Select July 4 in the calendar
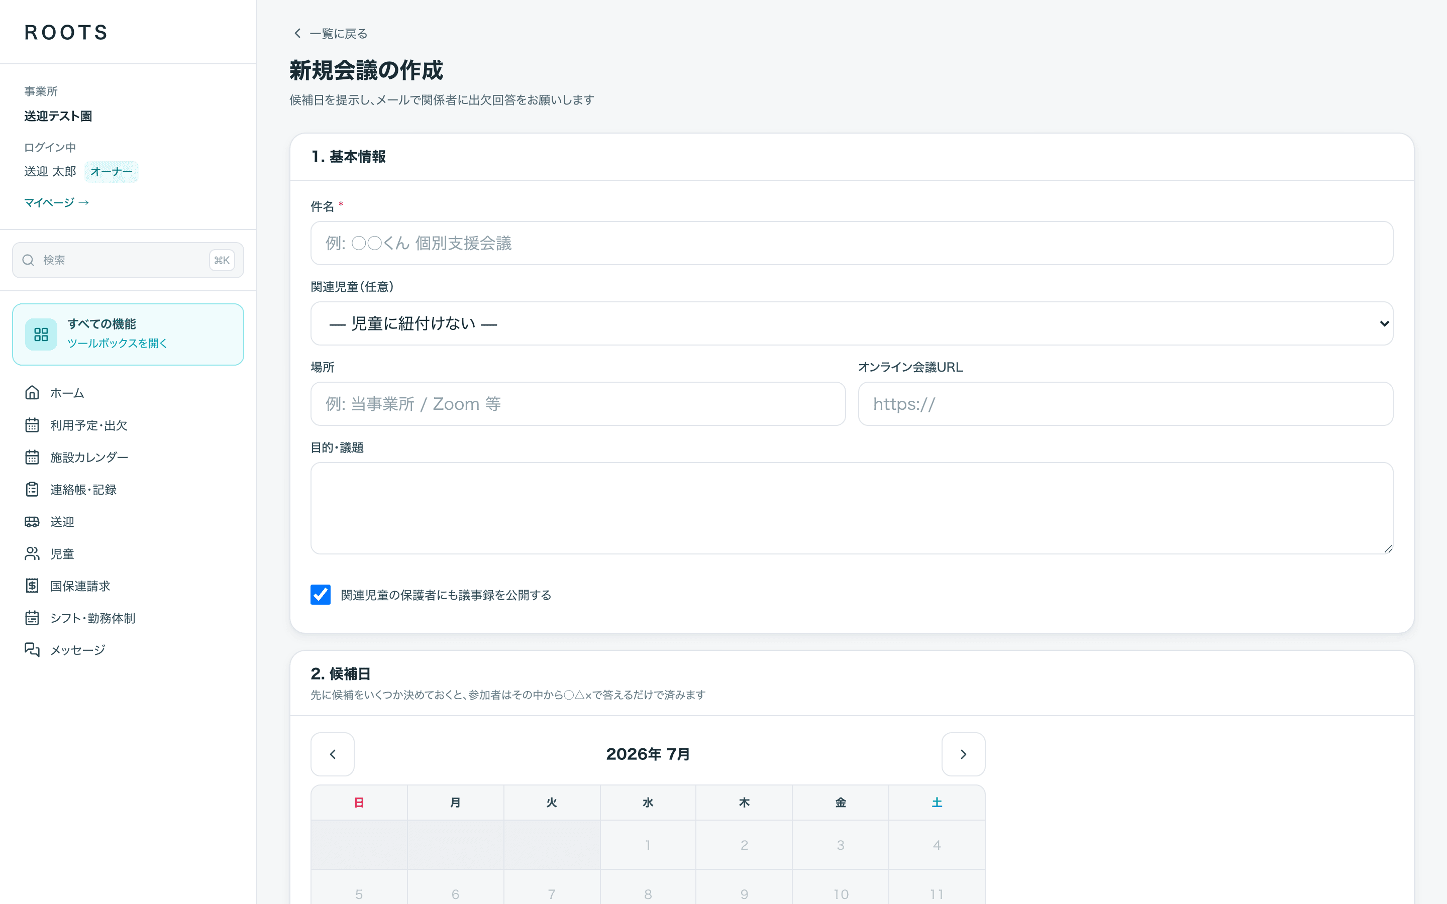 click(937, 845)
